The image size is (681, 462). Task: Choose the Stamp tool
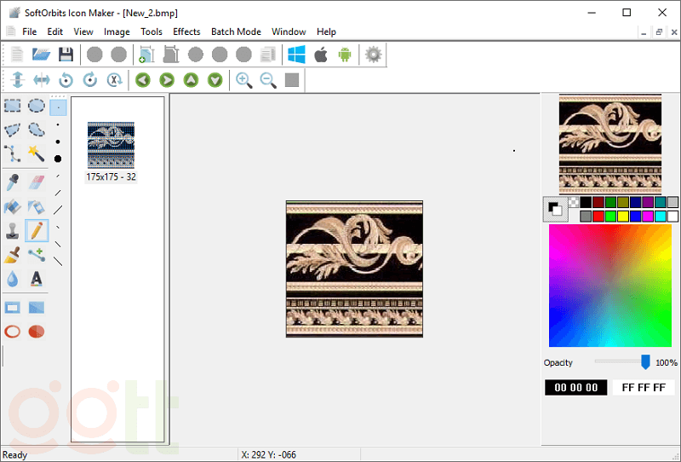click(13, 230)
